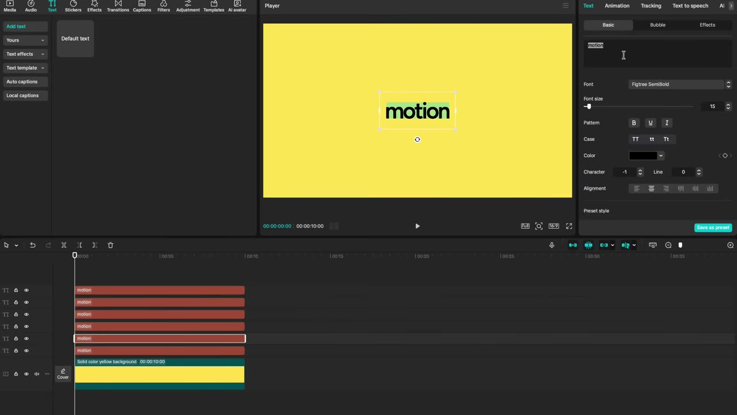Open the text color dropdown arrow

[x=660, y=156]
